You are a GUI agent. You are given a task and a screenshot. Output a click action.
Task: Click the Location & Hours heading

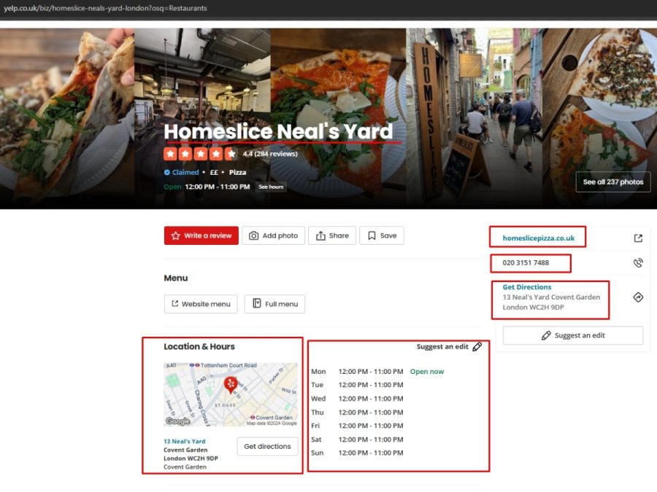coord(199,346)
